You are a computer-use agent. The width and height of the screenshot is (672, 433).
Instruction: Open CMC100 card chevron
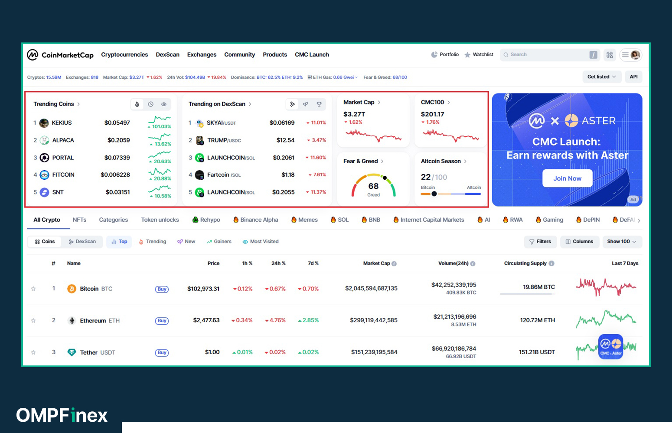coord(449,103)
